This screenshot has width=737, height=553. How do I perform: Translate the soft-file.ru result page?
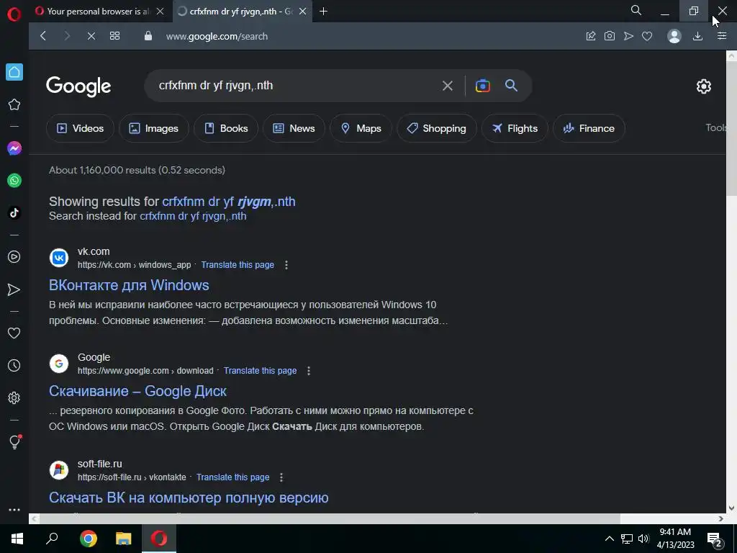232,477
